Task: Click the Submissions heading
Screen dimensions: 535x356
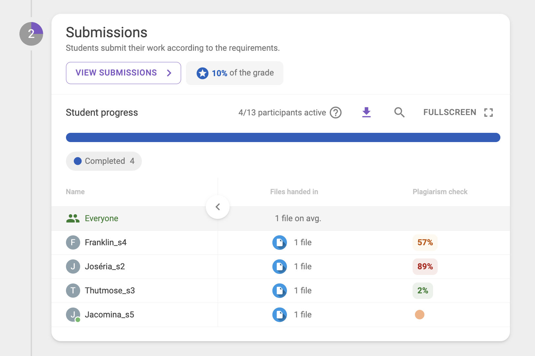Action: point(107,33)
